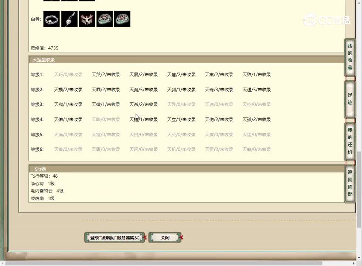
Task: Select 天勇/0/未收录 entry
Action: 106,149
